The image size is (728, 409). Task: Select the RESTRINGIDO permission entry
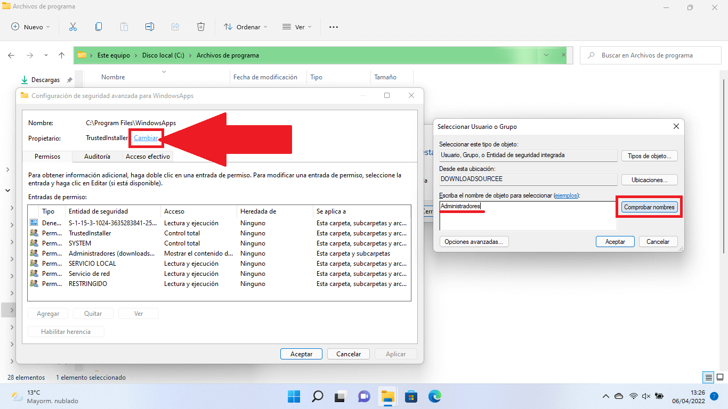point(220,284)
